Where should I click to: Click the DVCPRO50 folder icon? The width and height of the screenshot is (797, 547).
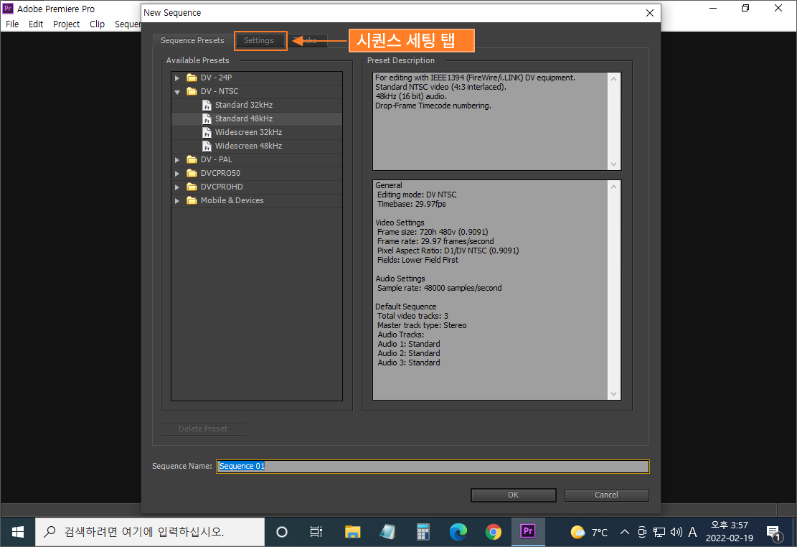point(192,173)
